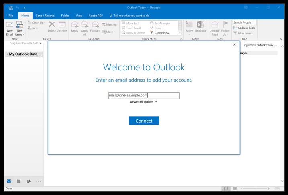Open the More respond options dropdown

click(108, 32)
